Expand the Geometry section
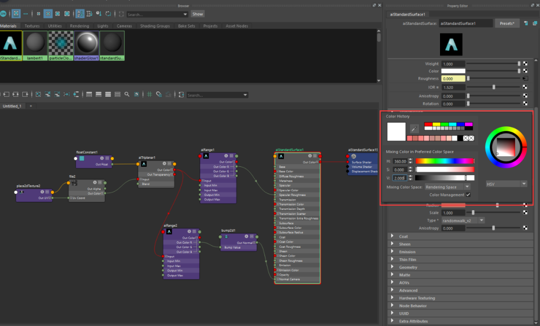The width and height of the screenshot is (540, 326). pyautogui.click(x=392, y=267)
